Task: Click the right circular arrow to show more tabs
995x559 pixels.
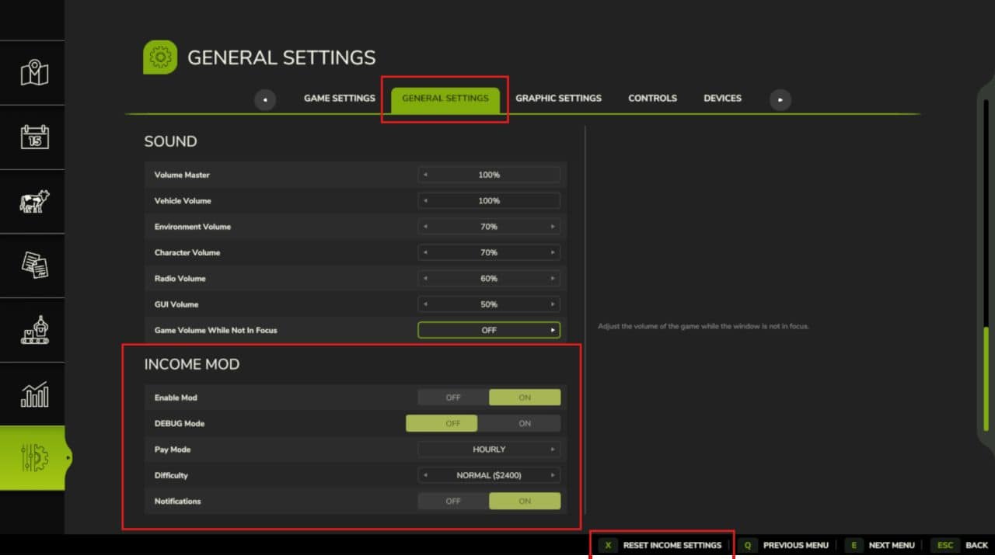Action: [780, 99]
